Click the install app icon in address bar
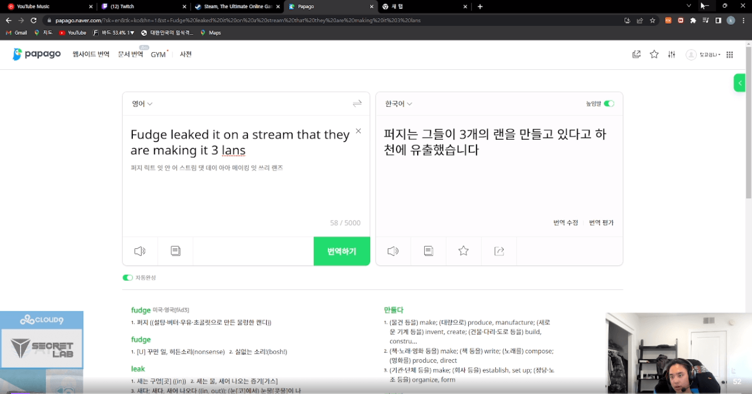 click(x=627, y=20)
